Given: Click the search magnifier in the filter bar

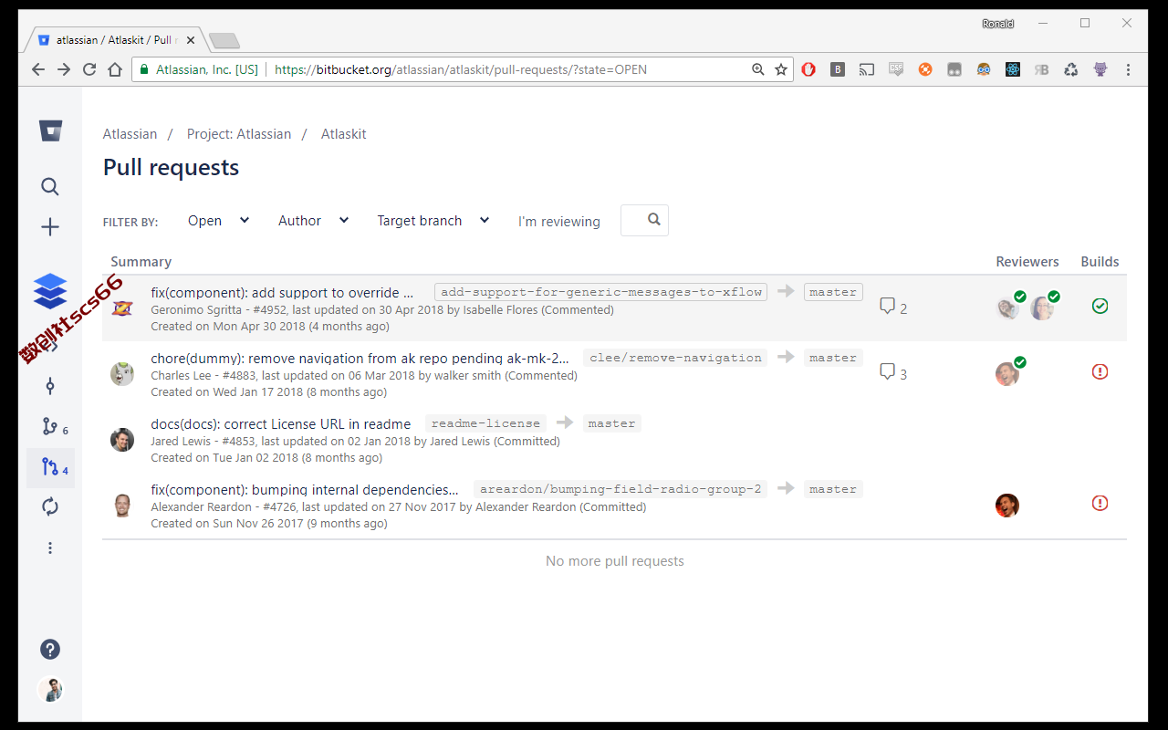Looking at the screenshot, I should coord(654,219).
